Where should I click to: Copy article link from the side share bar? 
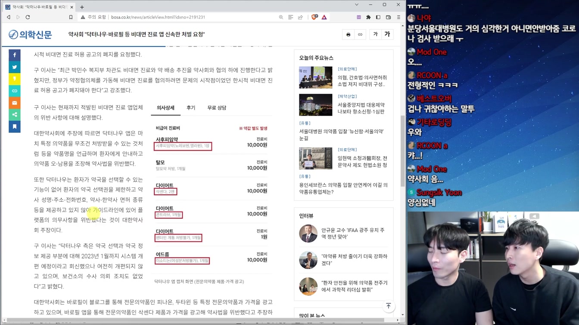(x=15, y=91)
